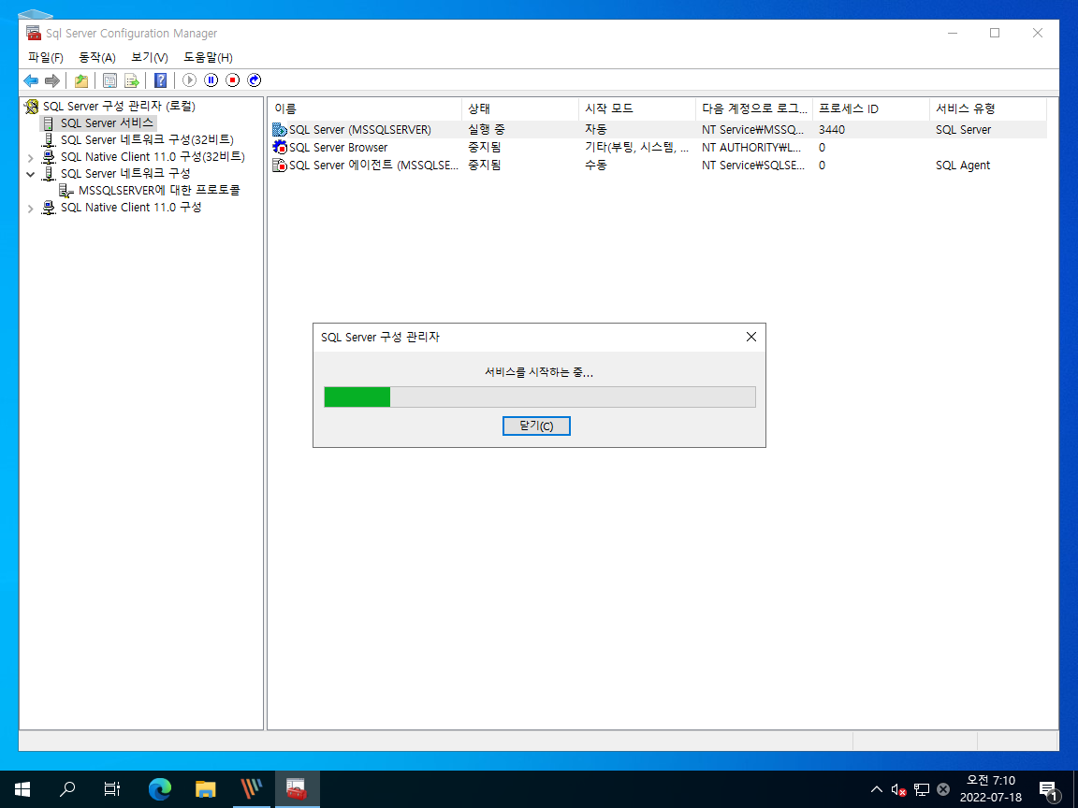1078x808 pixels.
Task: Click the Back arrow toolbar icon
Action: (31, 80)
